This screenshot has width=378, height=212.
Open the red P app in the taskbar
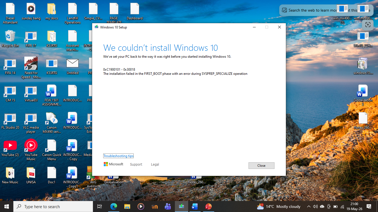pos(208,206)
